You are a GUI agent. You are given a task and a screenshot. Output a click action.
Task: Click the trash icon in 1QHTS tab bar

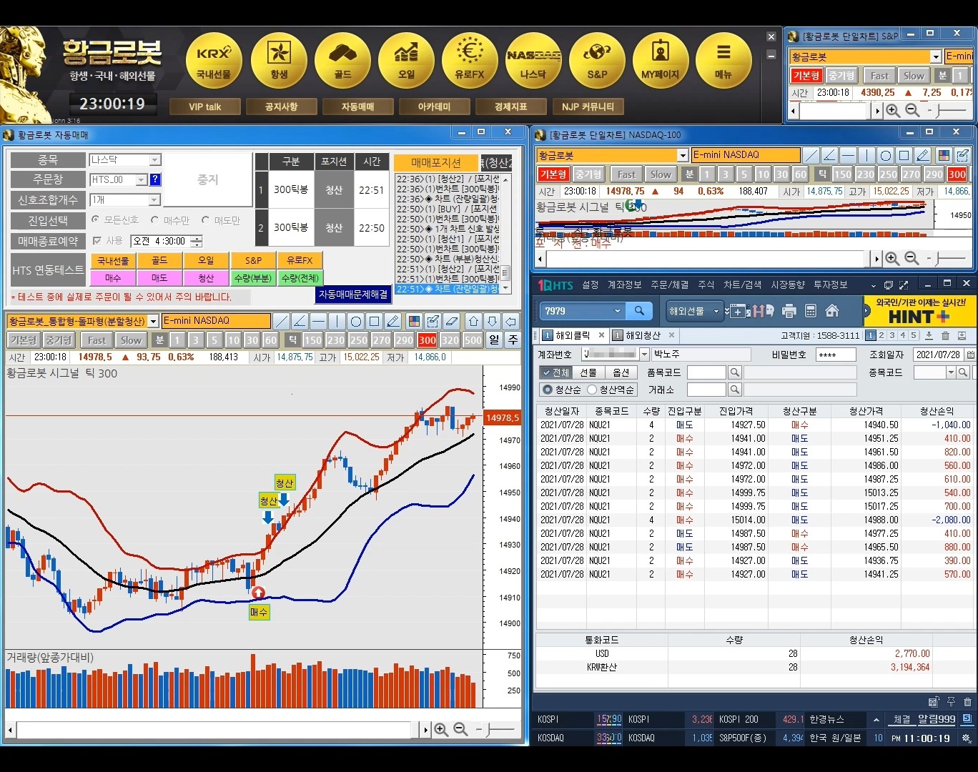point(945,335)
